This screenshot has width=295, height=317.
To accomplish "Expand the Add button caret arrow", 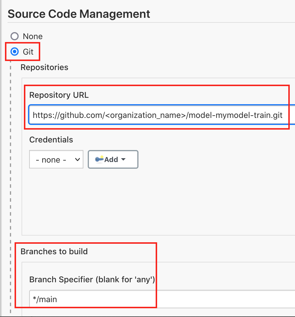I will [x=123, y=159].
